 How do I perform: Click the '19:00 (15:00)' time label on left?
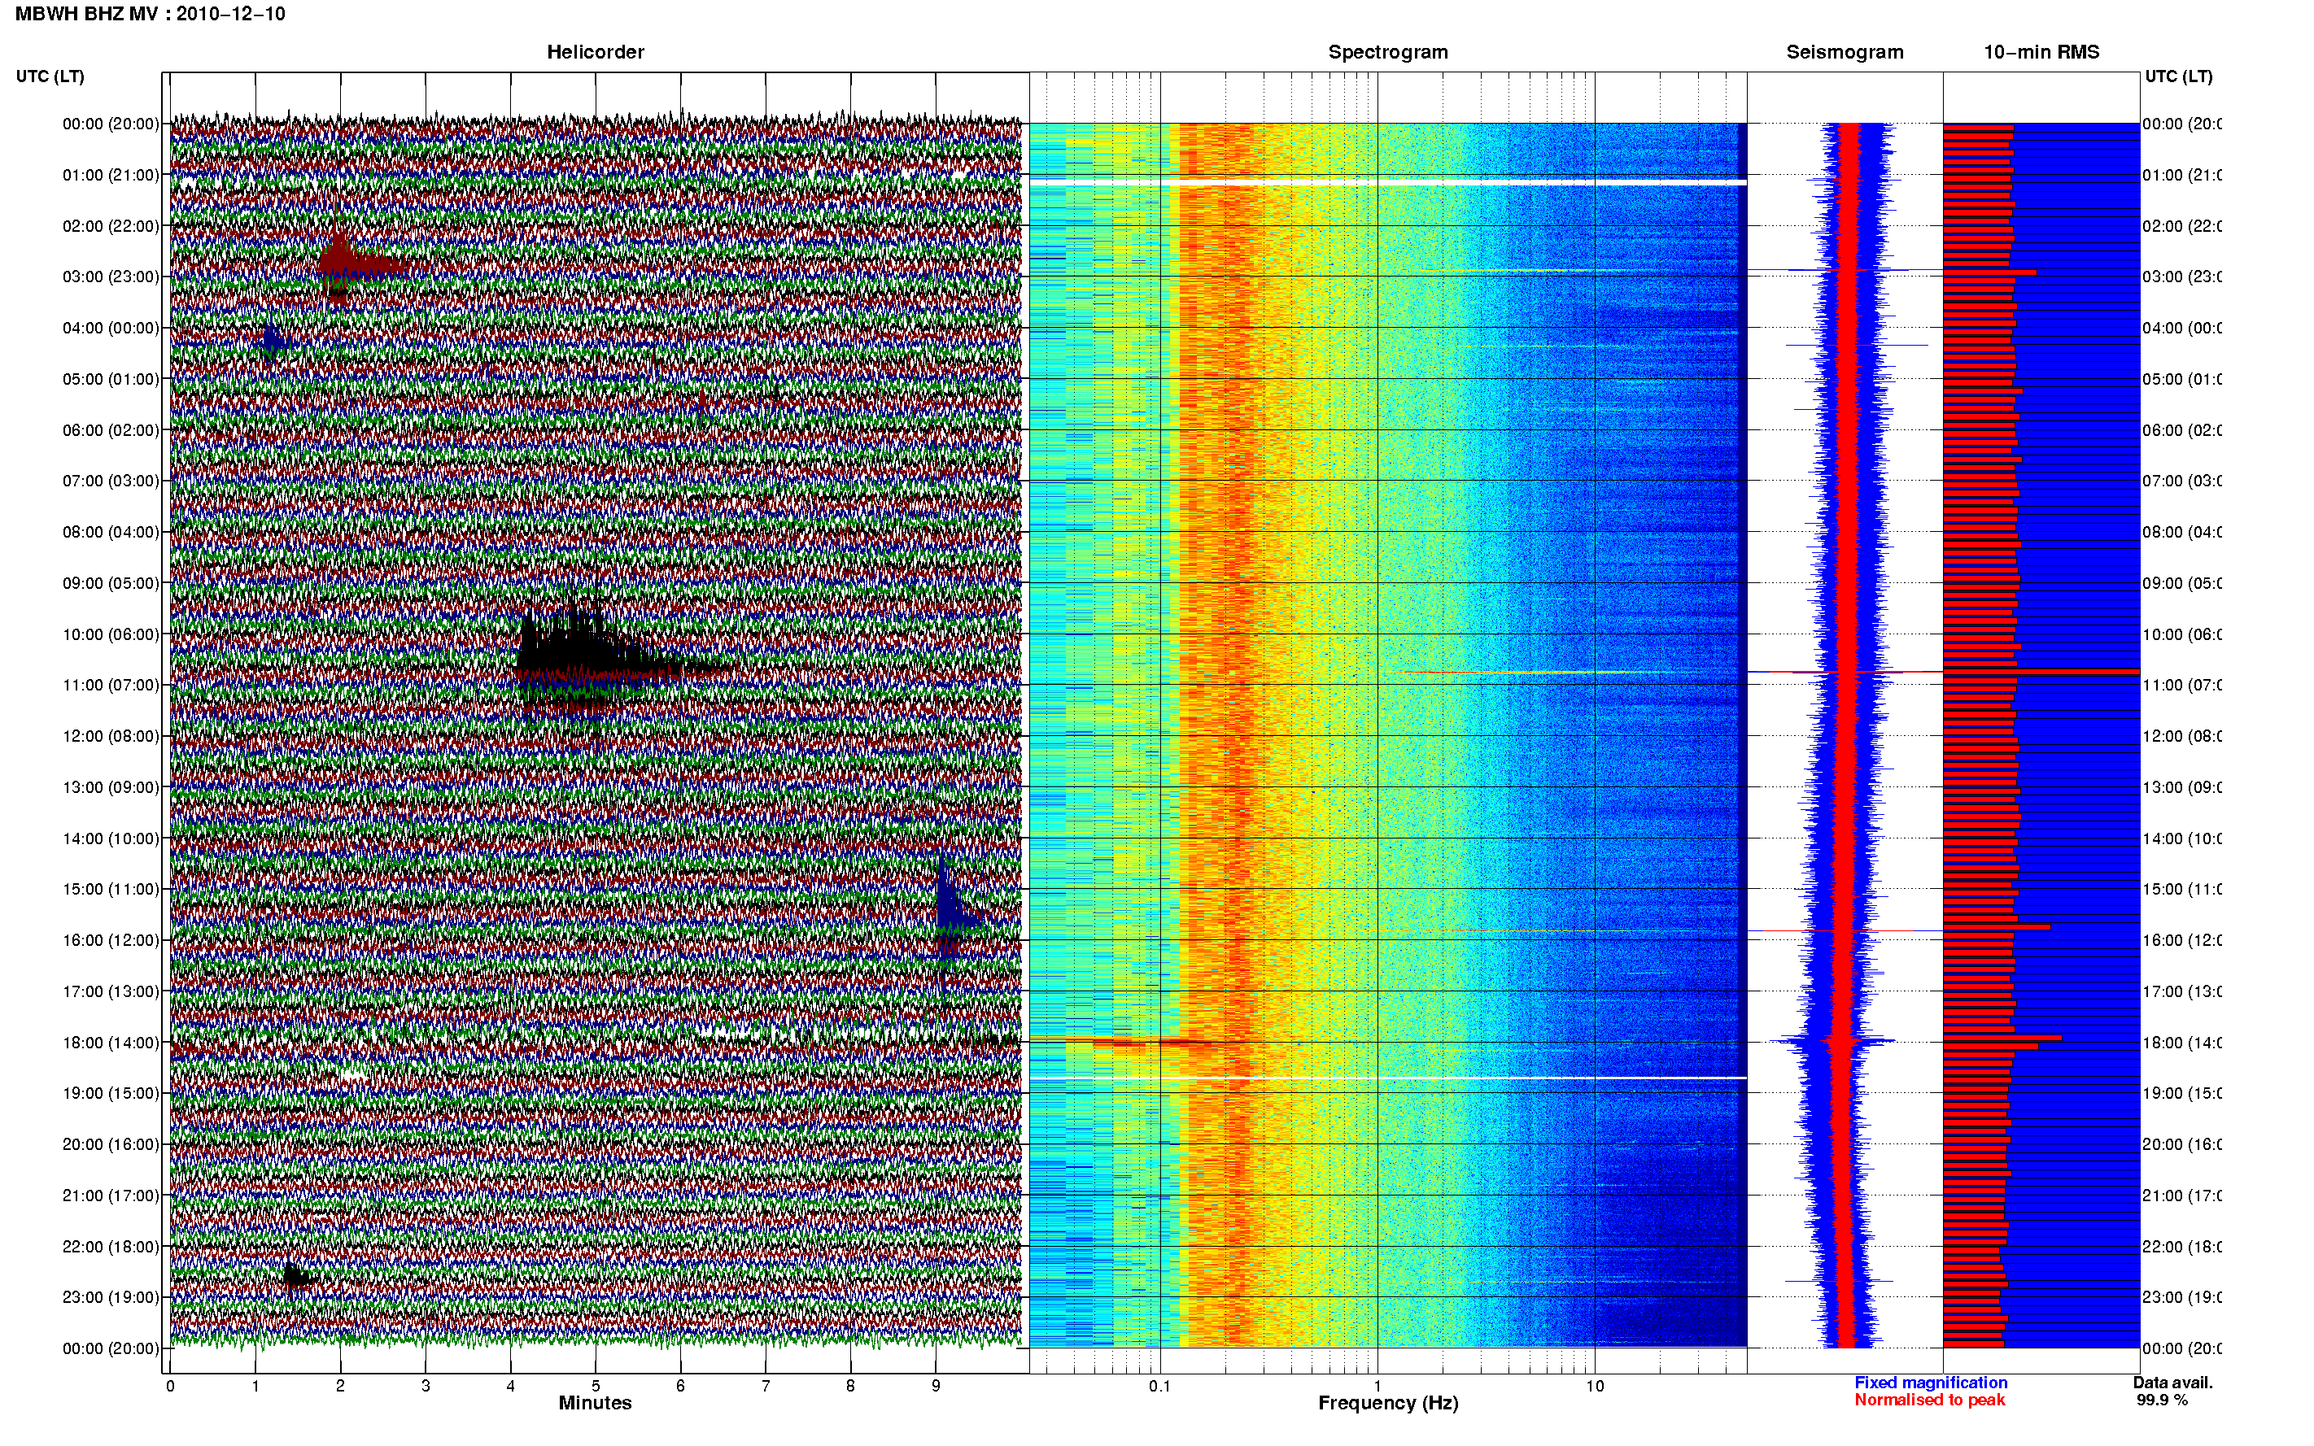tap(111, 1092)
